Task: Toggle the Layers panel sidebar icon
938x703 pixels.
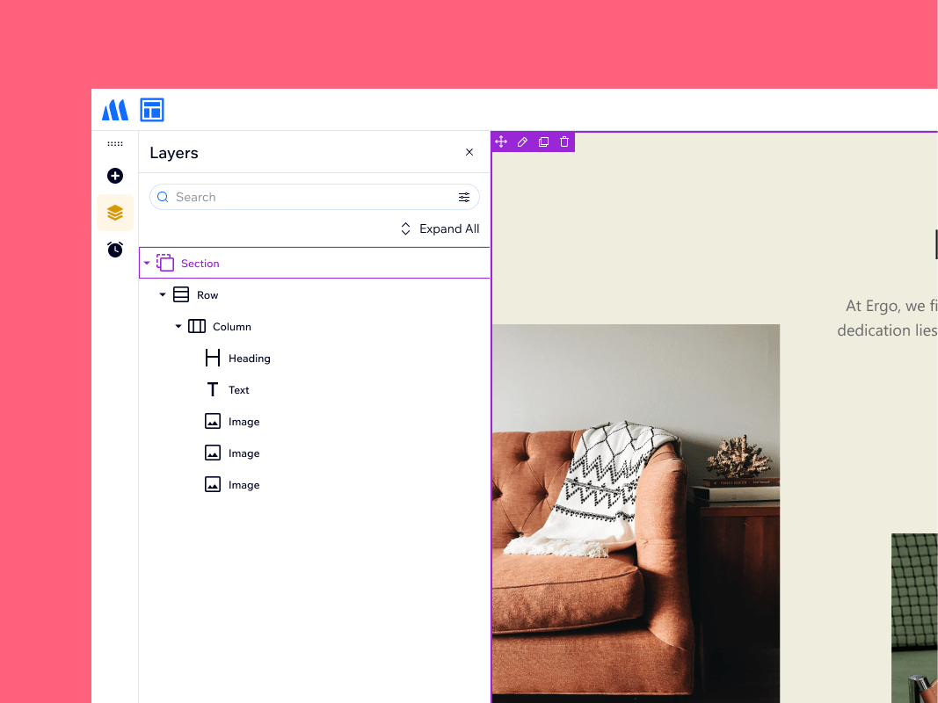Action: click(115, 213)
